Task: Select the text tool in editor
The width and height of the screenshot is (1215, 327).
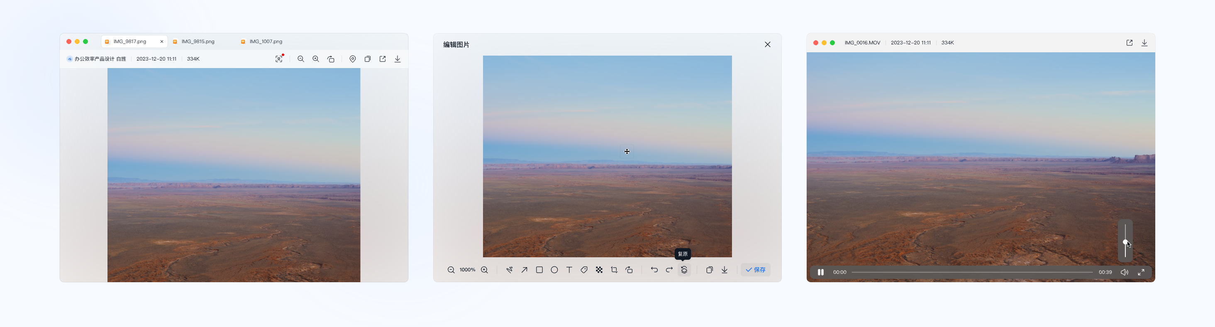Action: click(569, 270)
